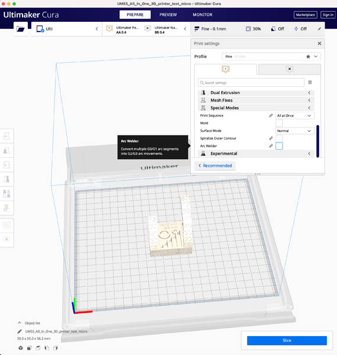Click link icon next to Spiralize Outer Contour
This screenshot has height=355, width=337.
271,138
